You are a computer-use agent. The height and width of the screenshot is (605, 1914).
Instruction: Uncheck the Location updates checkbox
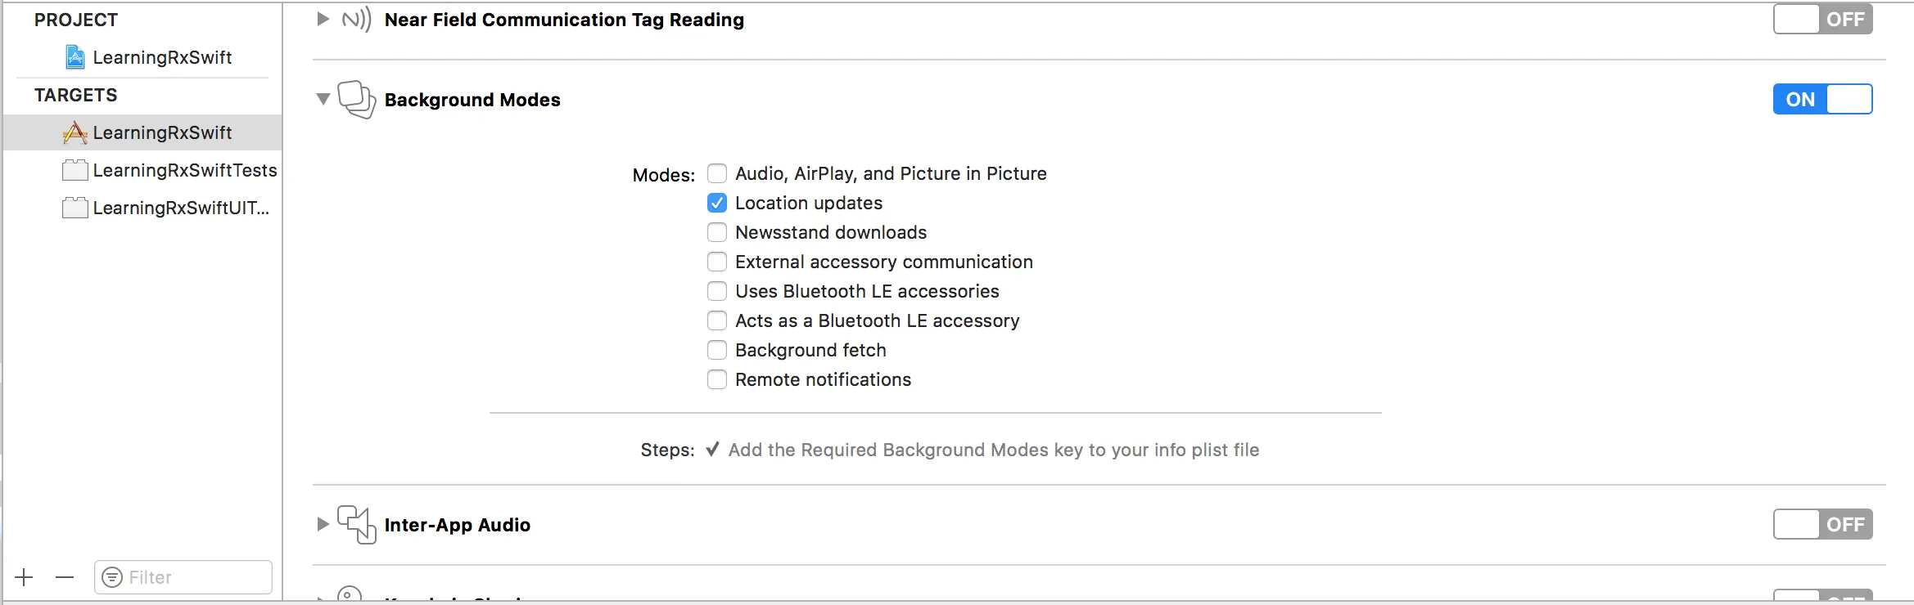pyautogui.click(x=717, y=203)
